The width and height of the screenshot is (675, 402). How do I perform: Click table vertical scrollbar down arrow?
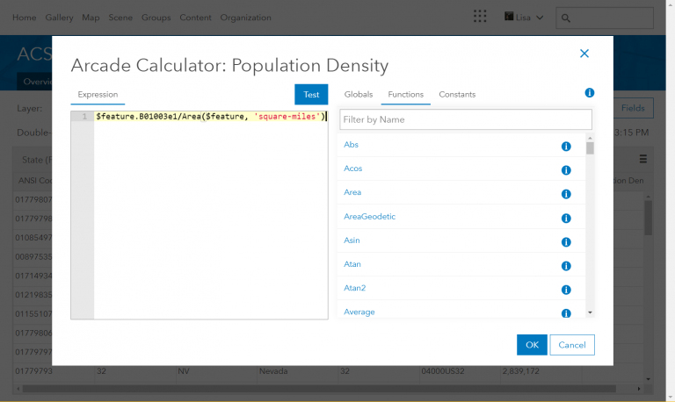pyautogui.click(x=648, y=379)
